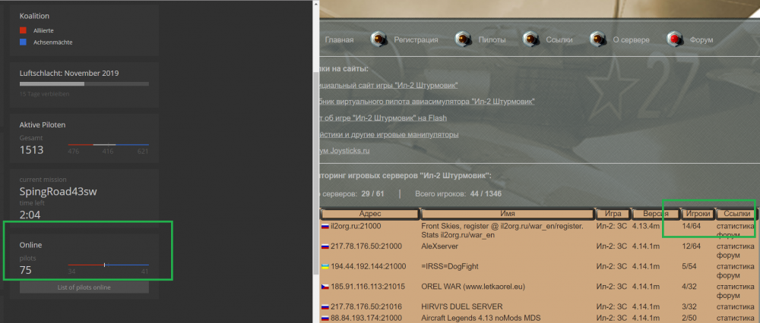Click the red Alliierte color swatch
This screenshot has width=760, height=323.
point(23,30)
